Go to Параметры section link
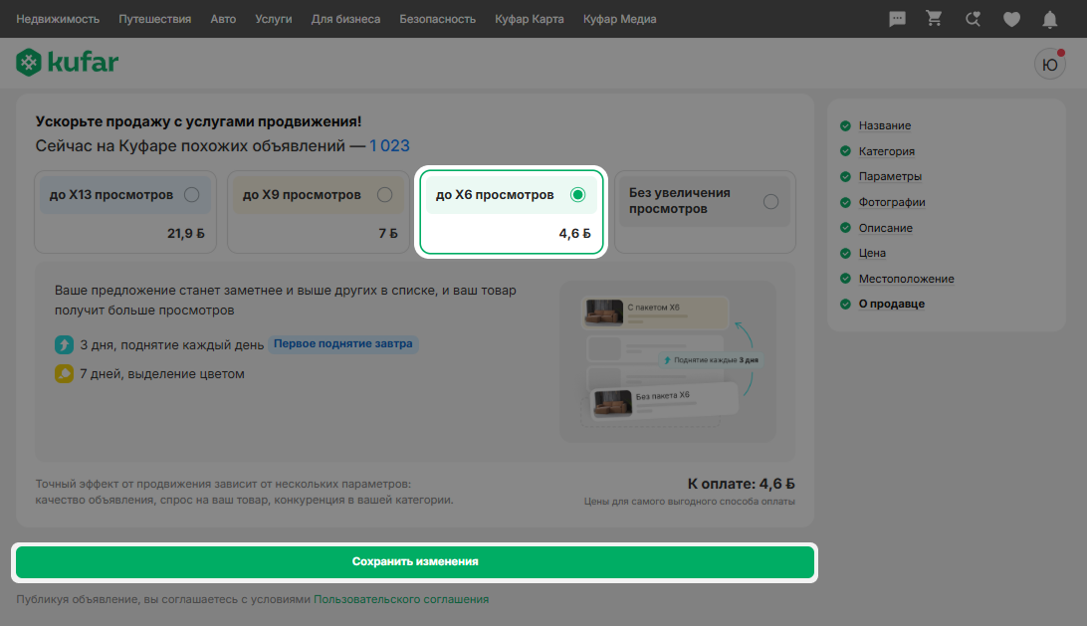This screenshot has width=1087, height=626. 890,176
